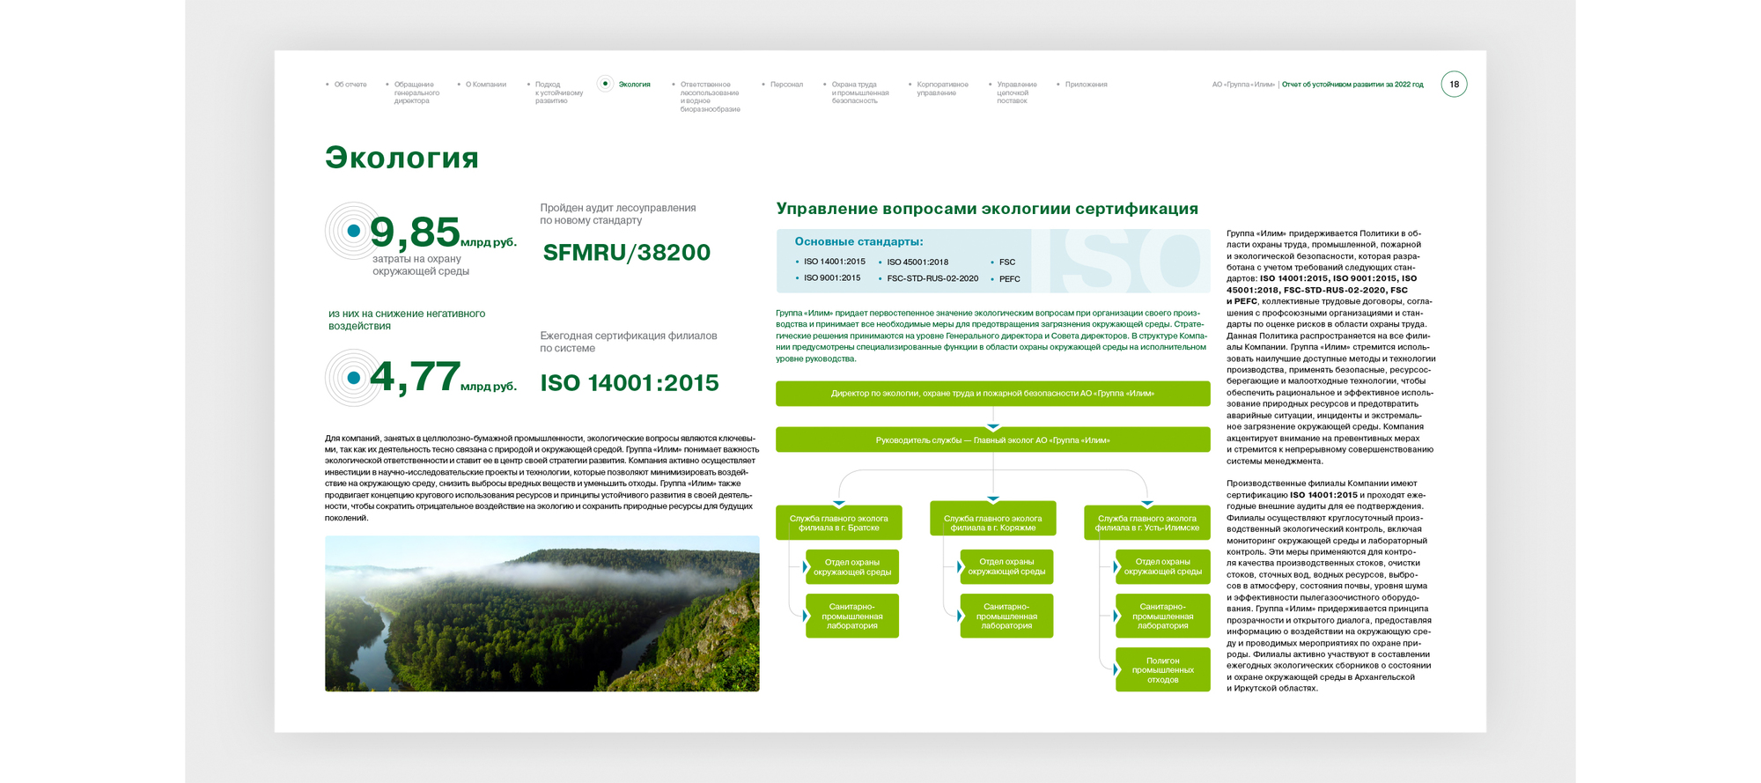Go to the Приложения section
The image size is (1761, 783).
pyautogui.click(x=1086, y=85)
